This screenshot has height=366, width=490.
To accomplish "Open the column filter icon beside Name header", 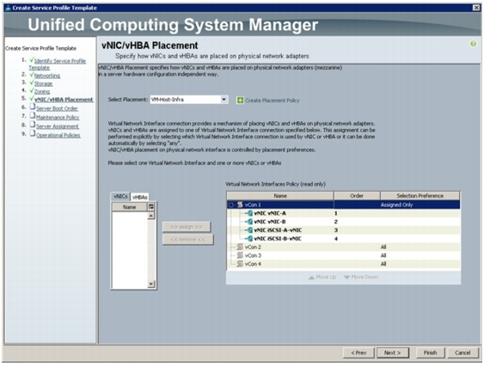I will pyautogui.click(x=151, y=207).
